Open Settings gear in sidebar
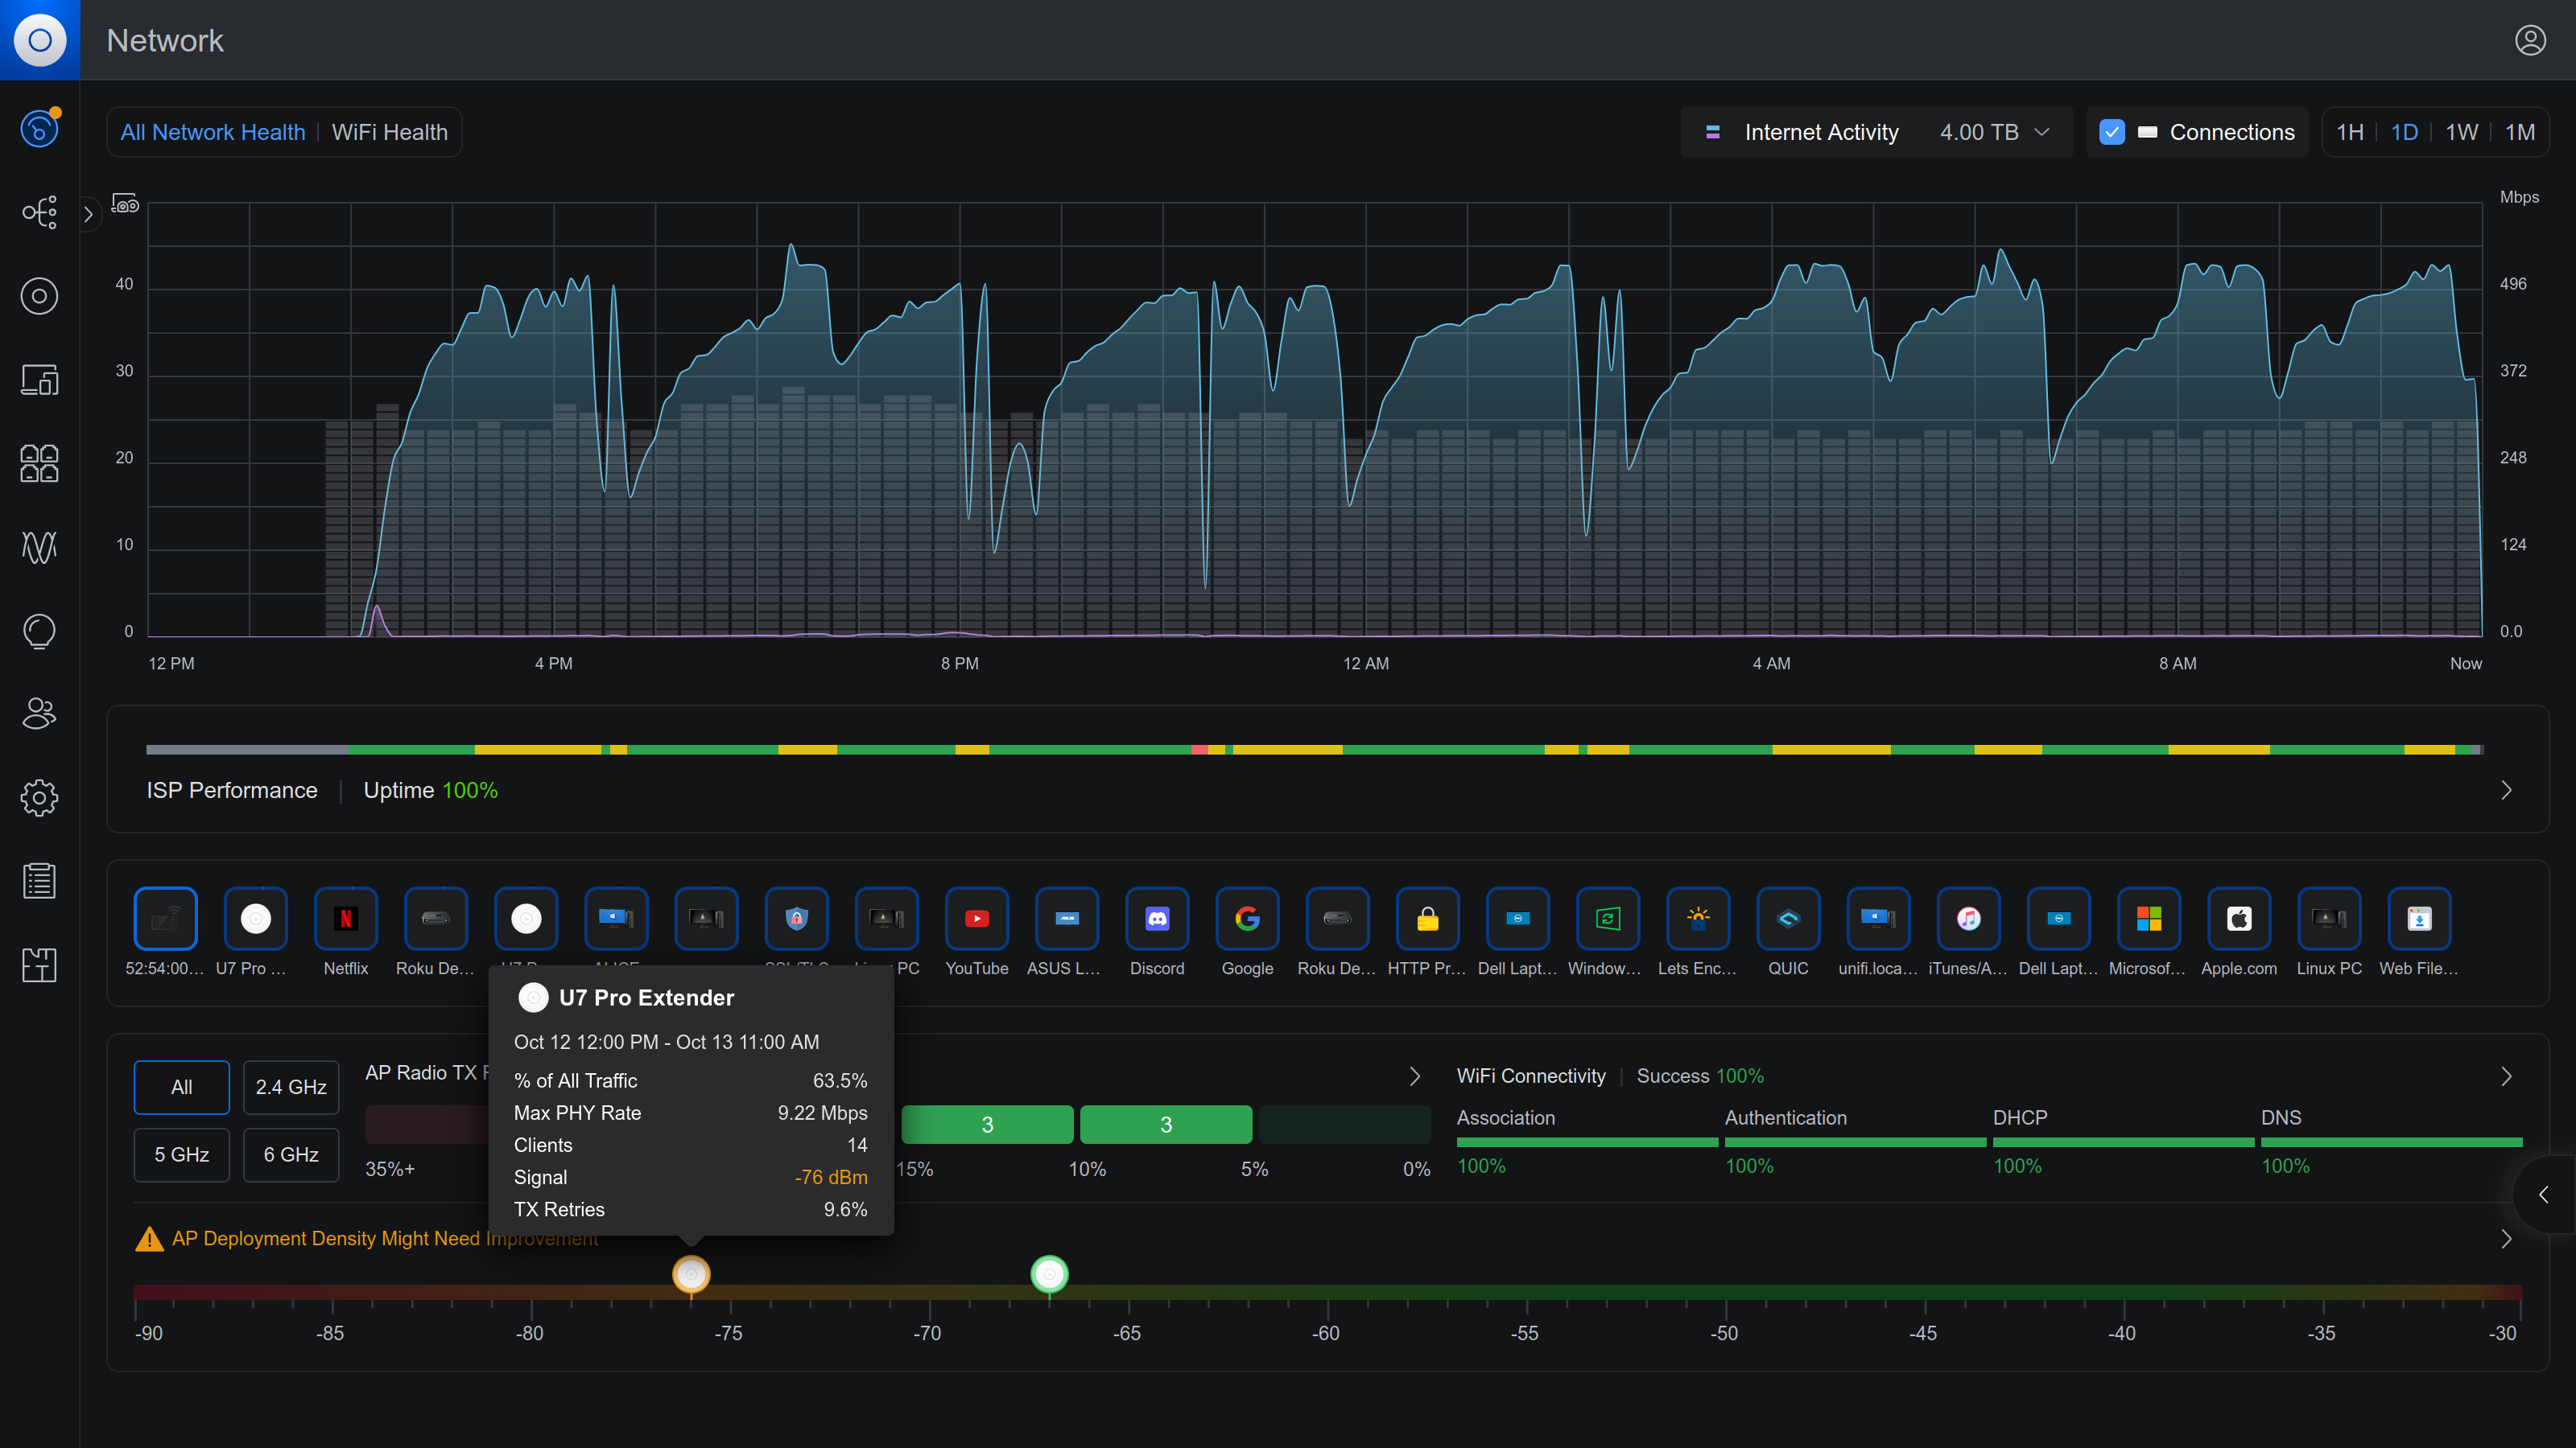This screenshot has height=1448, width=2576. (39, 797)
